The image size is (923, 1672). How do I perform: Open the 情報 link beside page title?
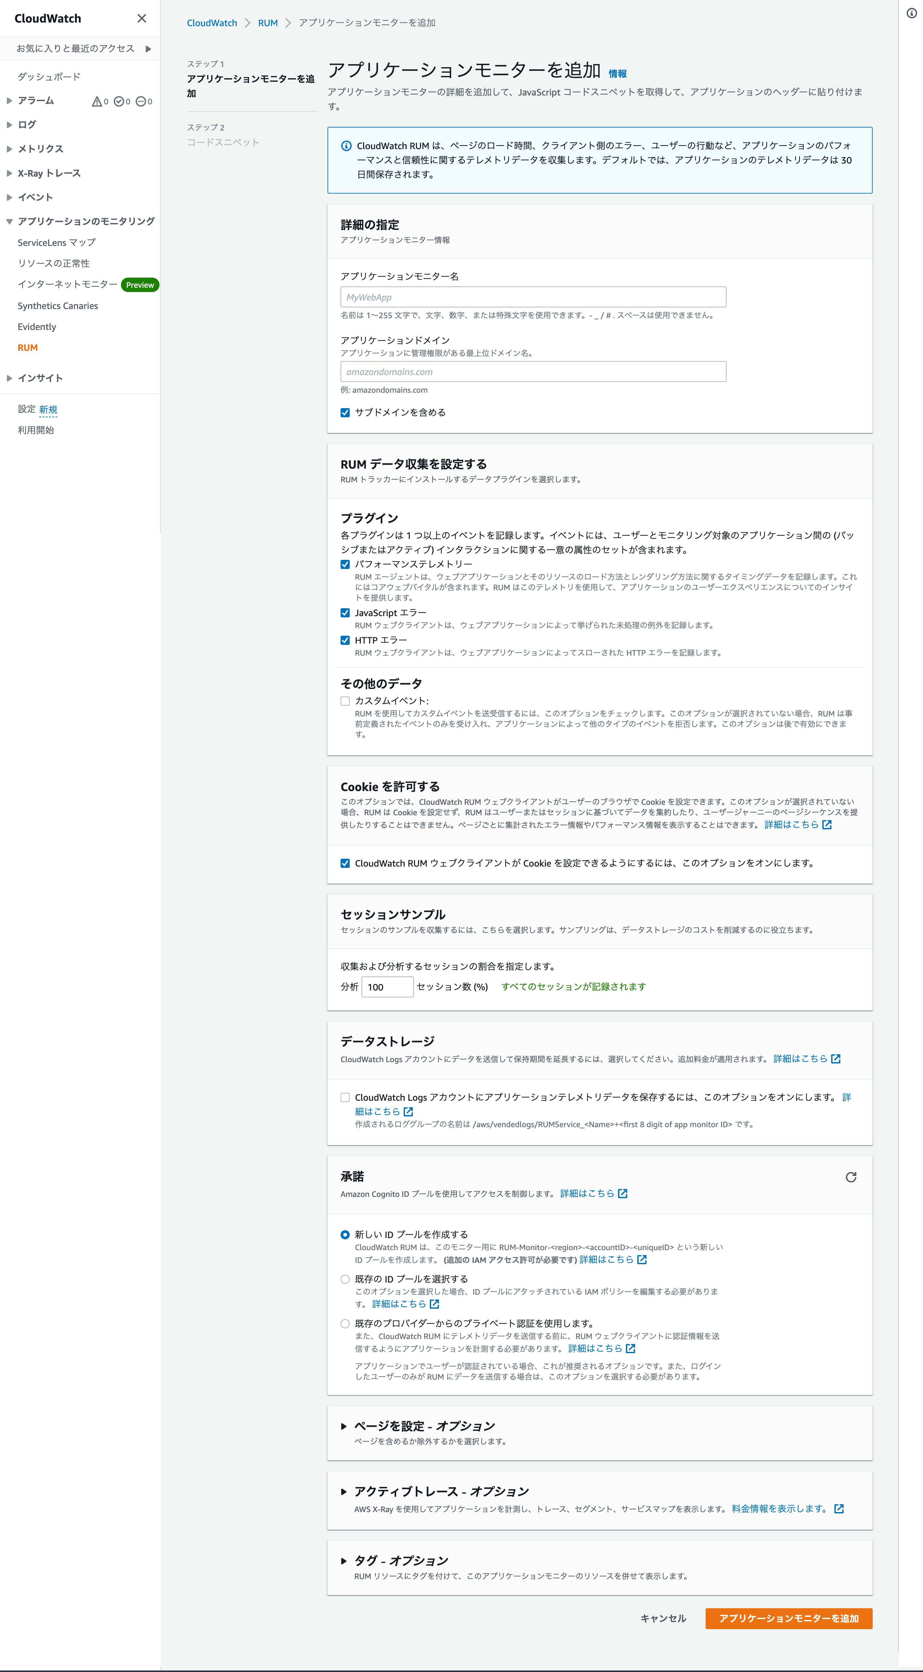[617, 73]
